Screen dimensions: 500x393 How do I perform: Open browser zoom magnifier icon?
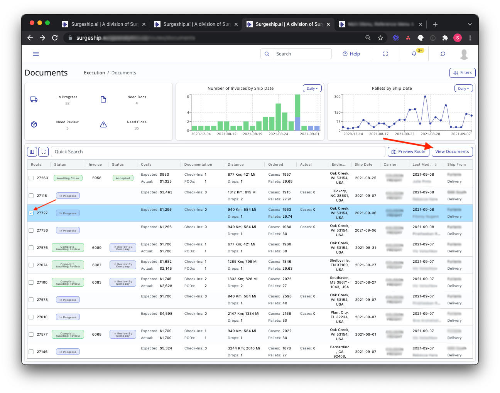(368, 38)
